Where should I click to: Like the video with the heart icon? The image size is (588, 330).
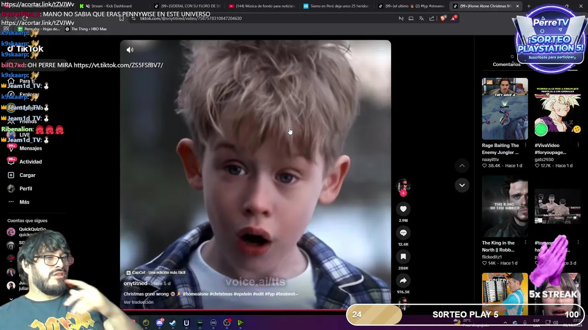[403, 209]
